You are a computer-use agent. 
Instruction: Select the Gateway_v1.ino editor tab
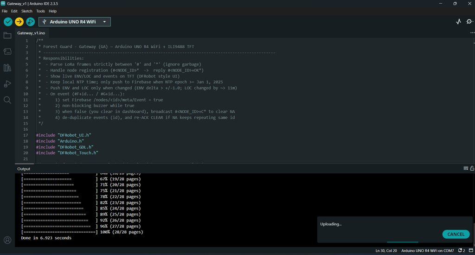(x=31, y=33)
